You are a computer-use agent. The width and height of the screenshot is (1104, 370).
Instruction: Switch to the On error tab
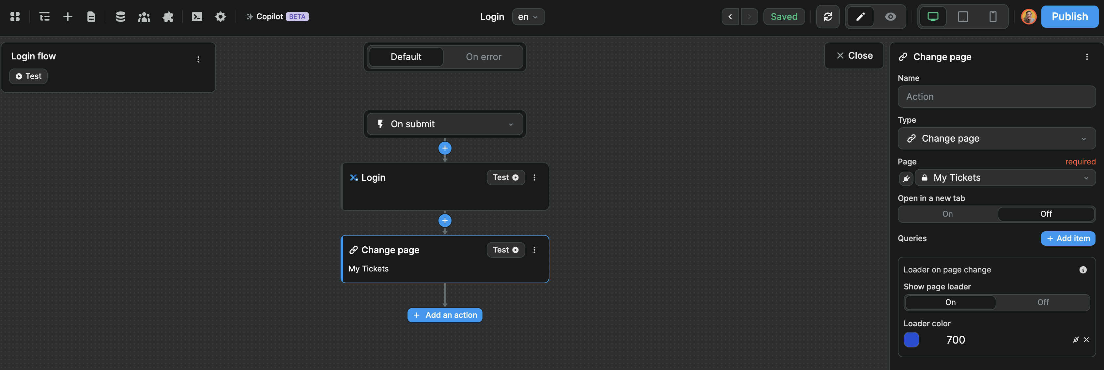point(483,56)
